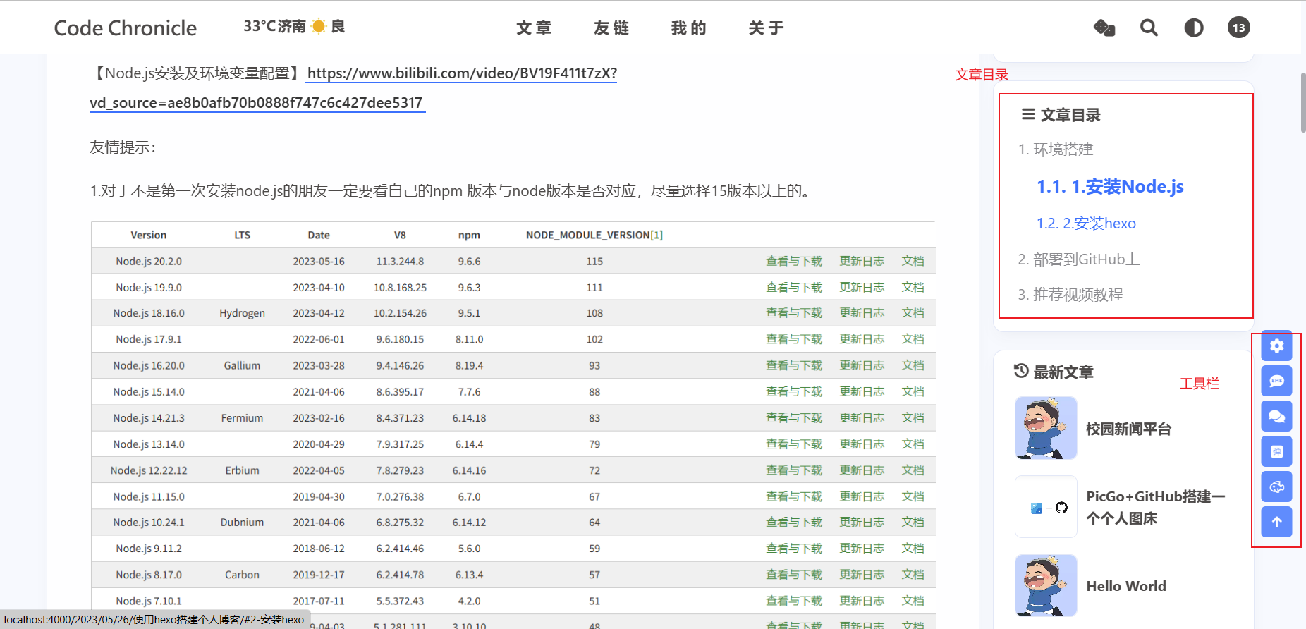Open the Hello World article thumbnail
Image resolution: width=1306 pixels, height=629 pixels.
[1046, 586]
